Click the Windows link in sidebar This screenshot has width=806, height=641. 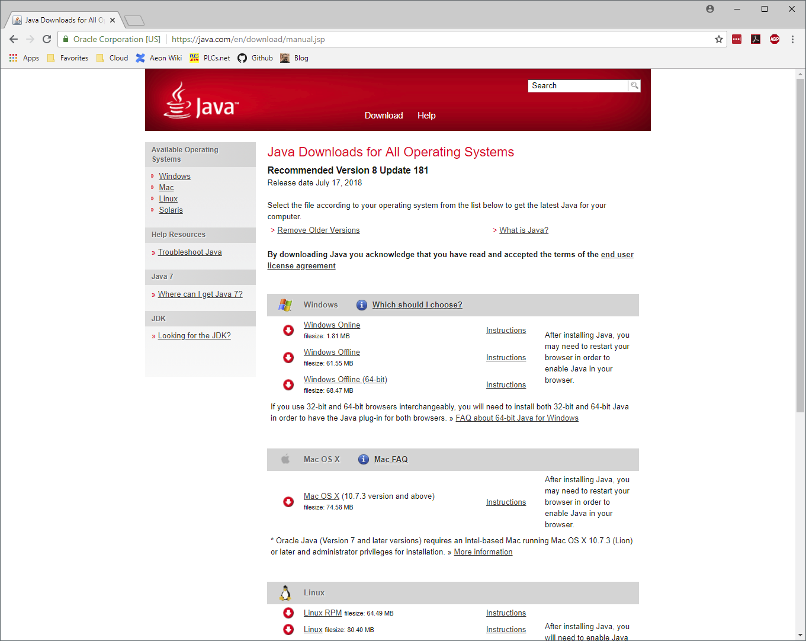[x=175, y=177]
